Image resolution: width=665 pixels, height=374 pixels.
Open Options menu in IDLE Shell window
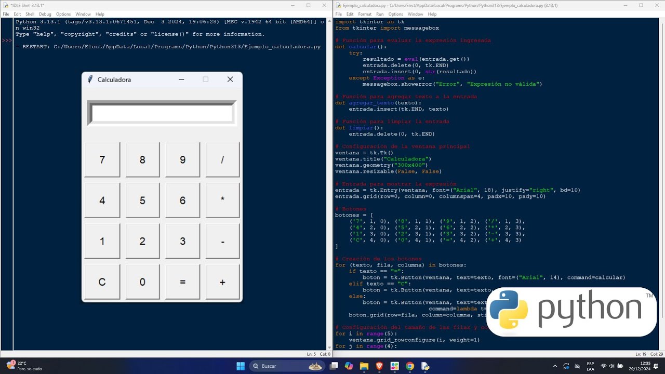click(63, 14)
